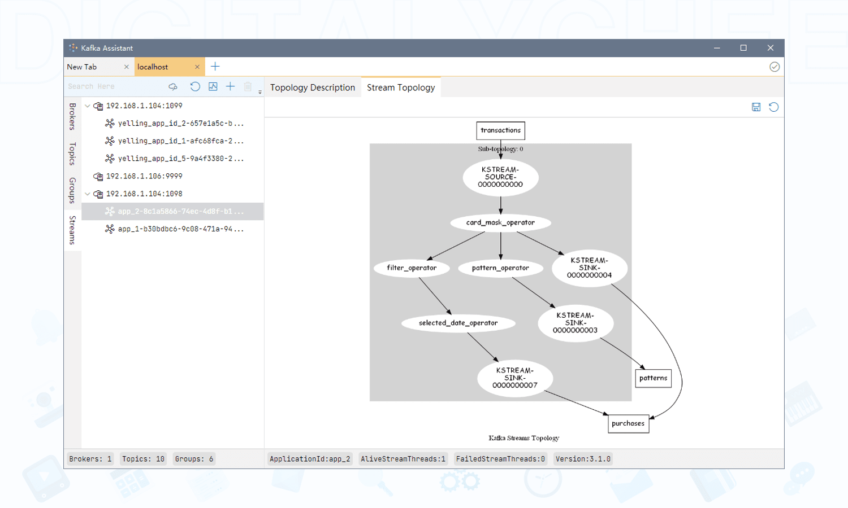Open the chart monitor icon in sidebar toolbar

coord(213,86)
